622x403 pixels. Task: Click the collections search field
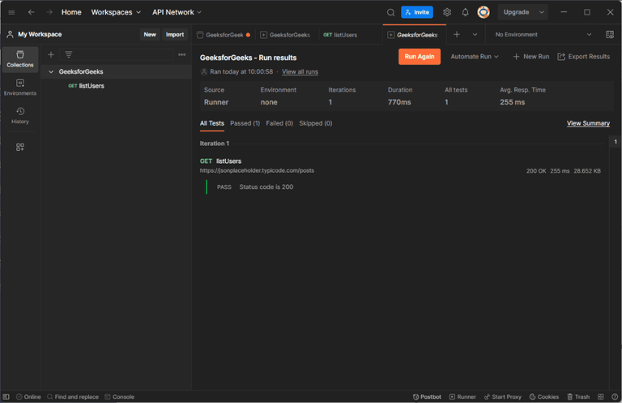(x=117, y=54)
